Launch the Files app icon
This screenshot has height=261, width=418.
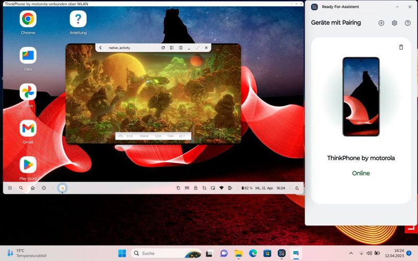pyautogui.click(x=28, y=55)
